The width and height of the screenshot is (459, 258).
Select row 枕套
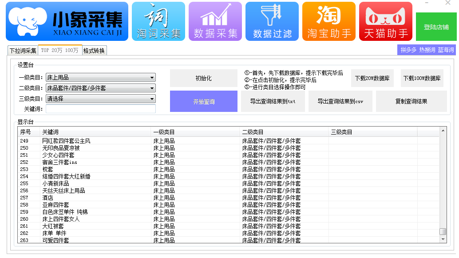[228, 169]
